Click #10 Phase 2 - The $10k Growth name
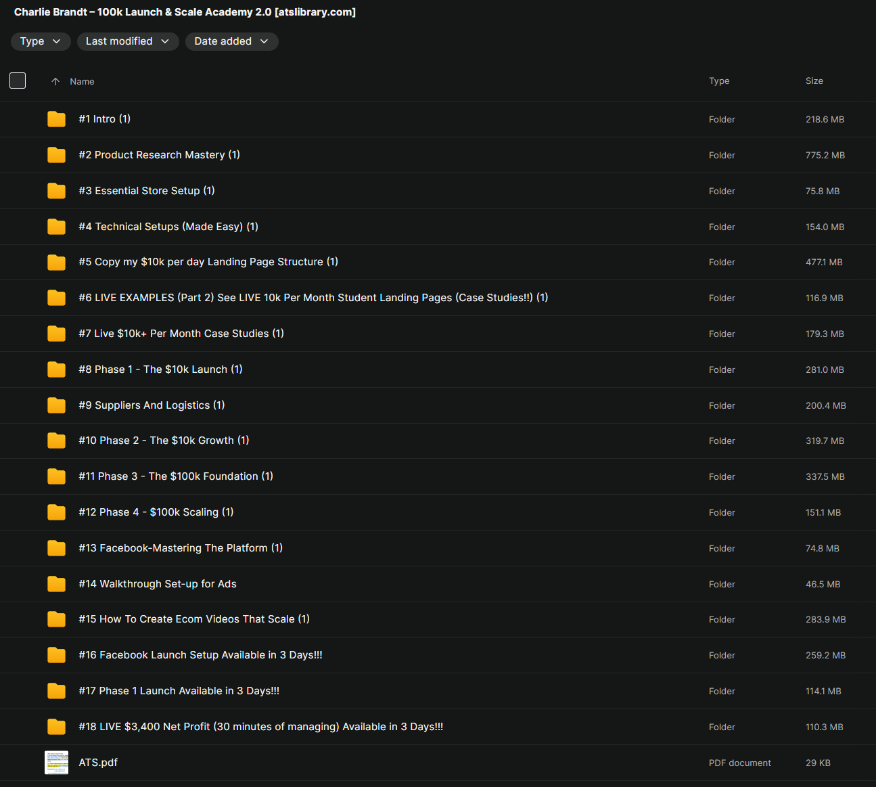This screenshot has height=787, width=876. [x=164, y=441]
